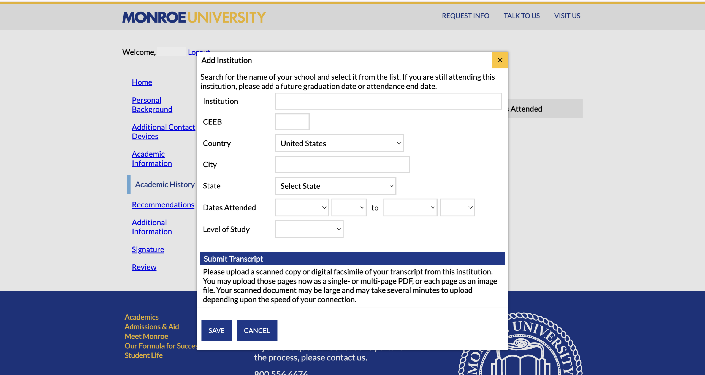The width and height of the screenshot is (705, 375).
Task: Open the end year Dates Attended dropdown
Action: (457, 207)
